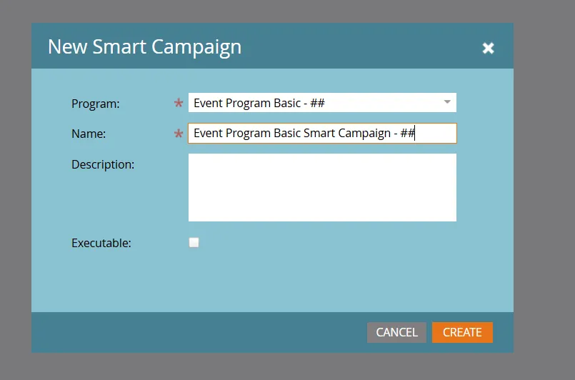Close the New Smart Campaign dialog
Screen dimensions: 575x380
488,48
